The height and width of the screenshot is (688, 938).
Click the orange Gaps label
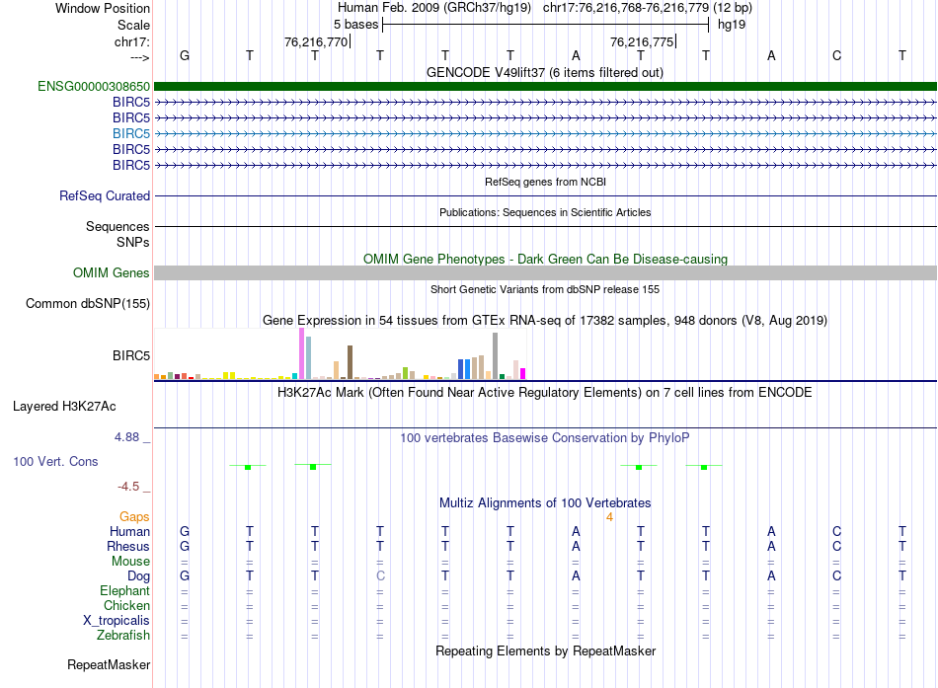134,516
